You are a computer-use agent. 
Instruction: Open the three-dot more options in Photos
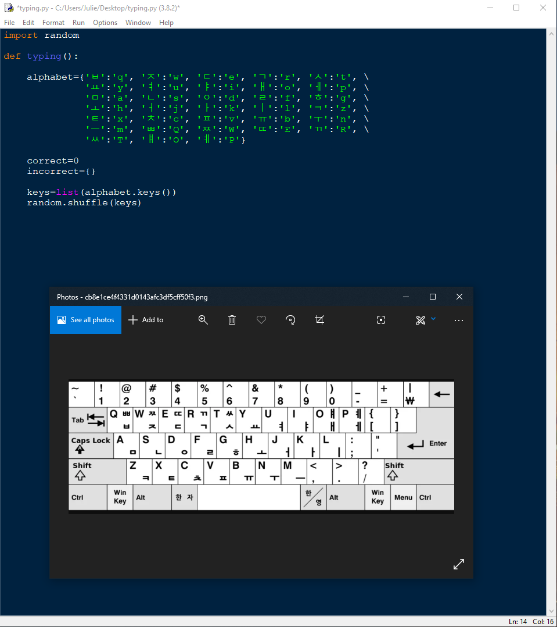[x=459, y=320]
